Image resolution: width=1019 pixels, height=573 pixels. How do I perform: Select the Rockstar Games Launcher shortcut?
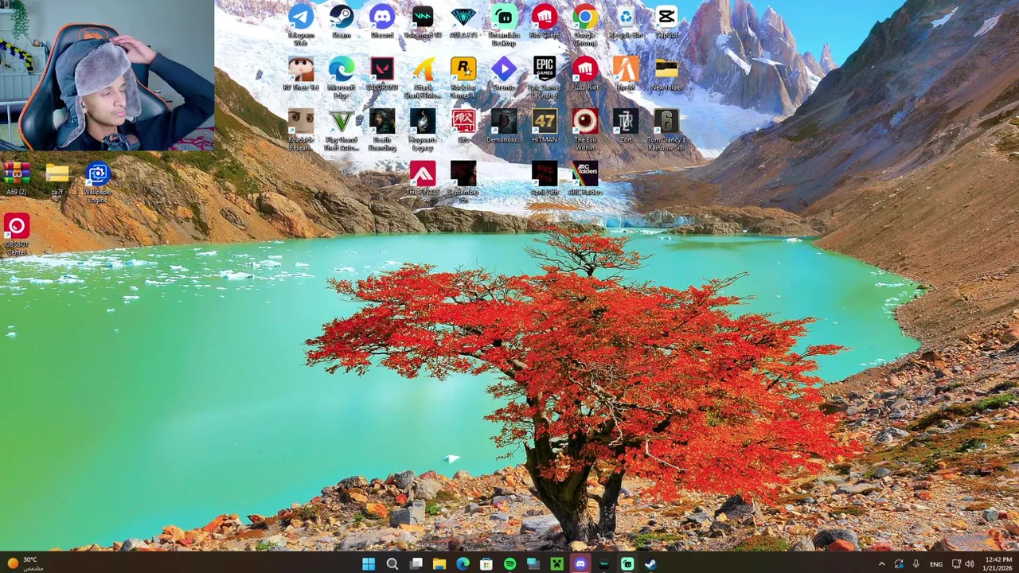pos(463,76)
